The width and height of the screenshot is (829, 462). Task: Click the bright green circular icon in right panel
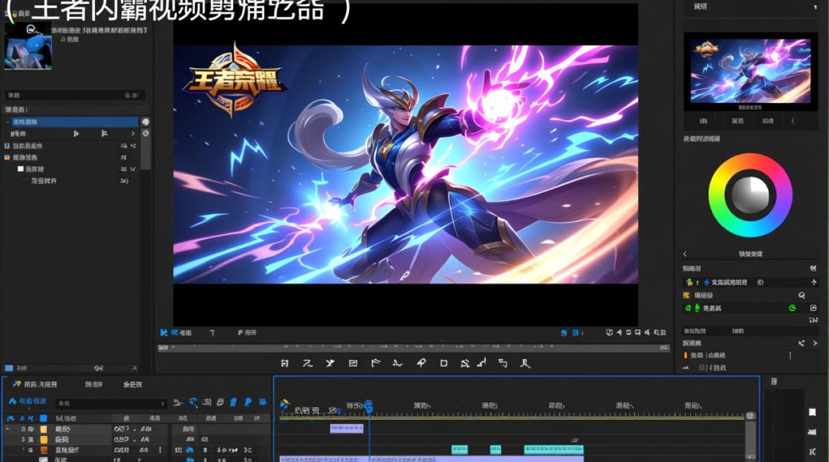point(793,308)
